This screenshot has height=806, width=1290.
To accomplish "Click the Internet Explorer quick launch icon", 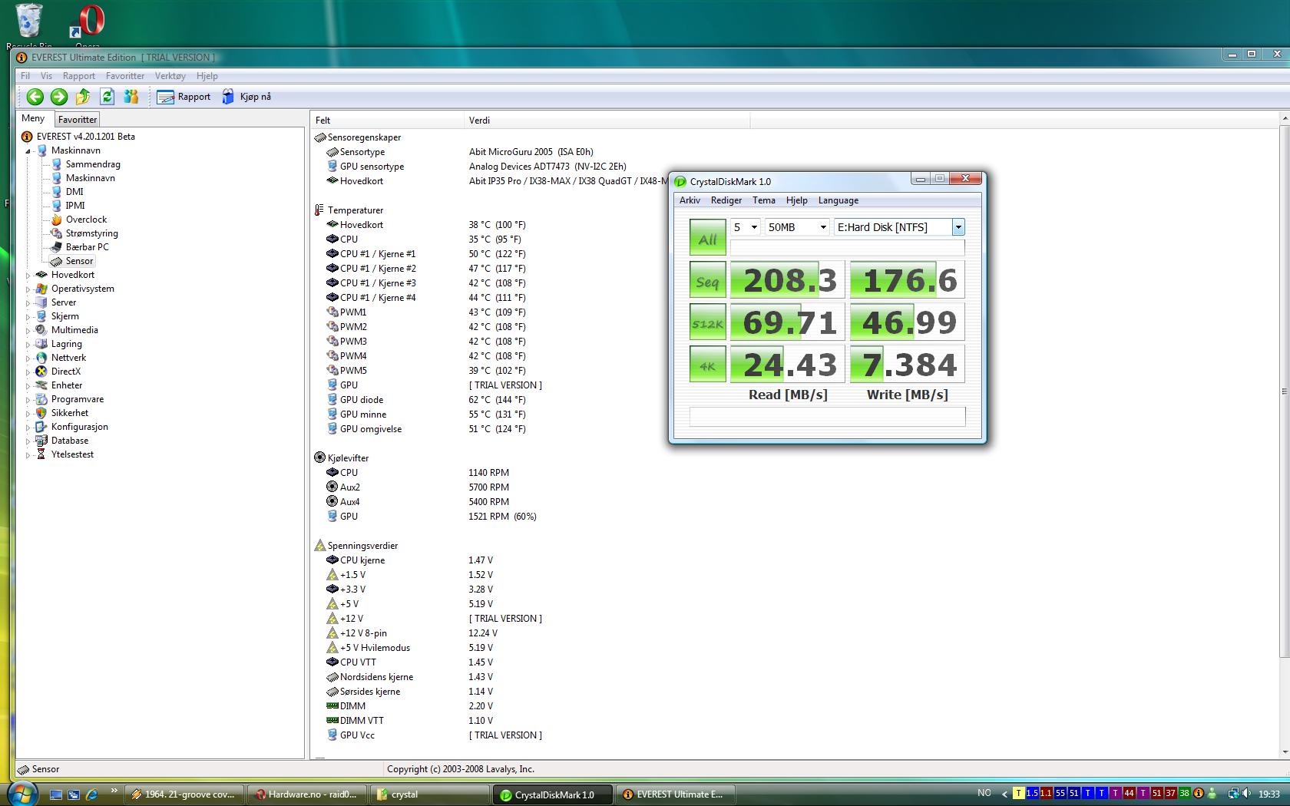I will 92,794.
